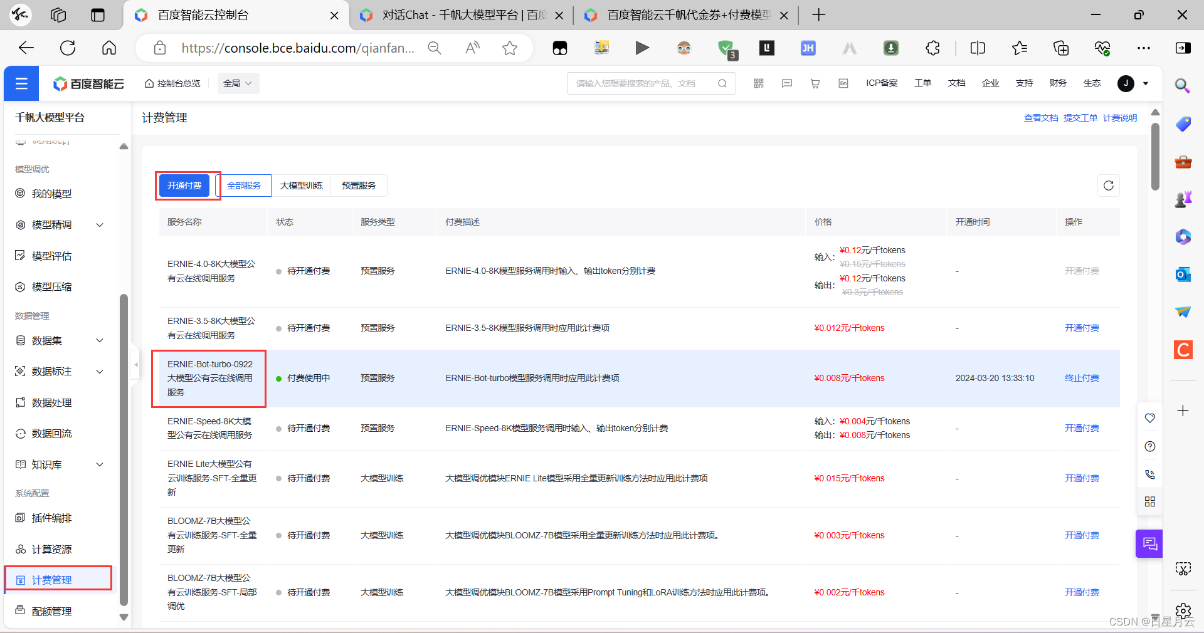Select the 全部服务 tab
Viewport: 1204px width, 633px height.
tap(244, 186)
